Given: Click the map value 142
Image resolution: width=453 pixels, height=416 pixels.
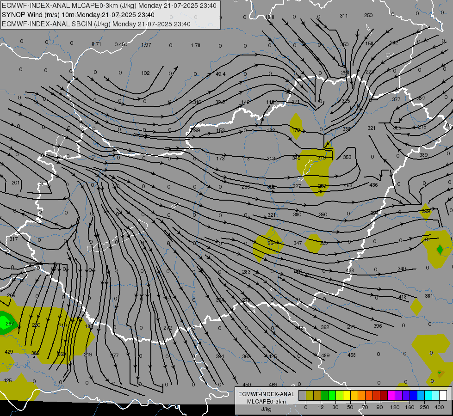Looking at the screenshot, I should pos(245,102).
